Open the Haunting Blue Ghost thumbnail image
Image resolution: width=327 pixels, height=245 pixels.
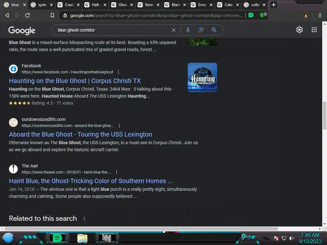coord(202,78)
